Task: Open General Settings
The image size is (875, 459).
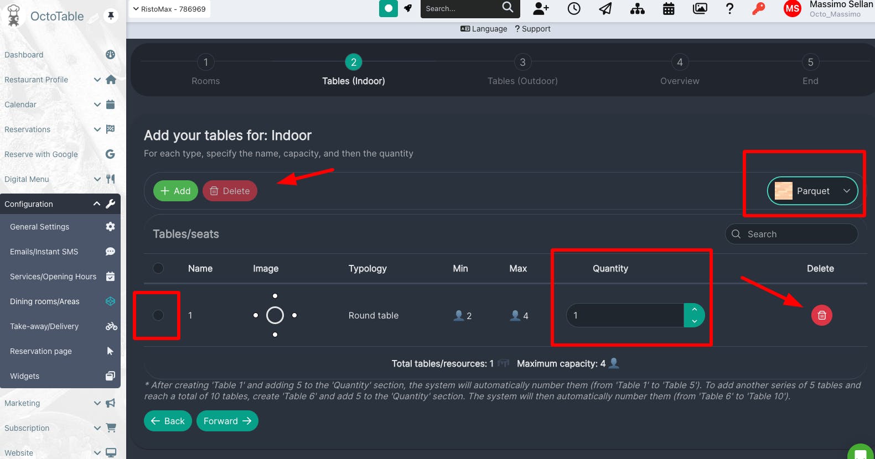Action: (60, 227)
